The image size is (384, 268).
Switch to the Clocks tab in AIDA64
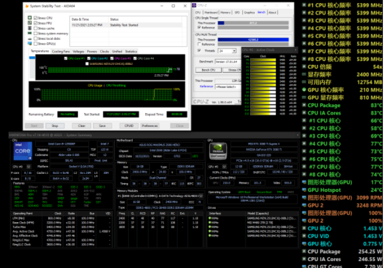104,52
